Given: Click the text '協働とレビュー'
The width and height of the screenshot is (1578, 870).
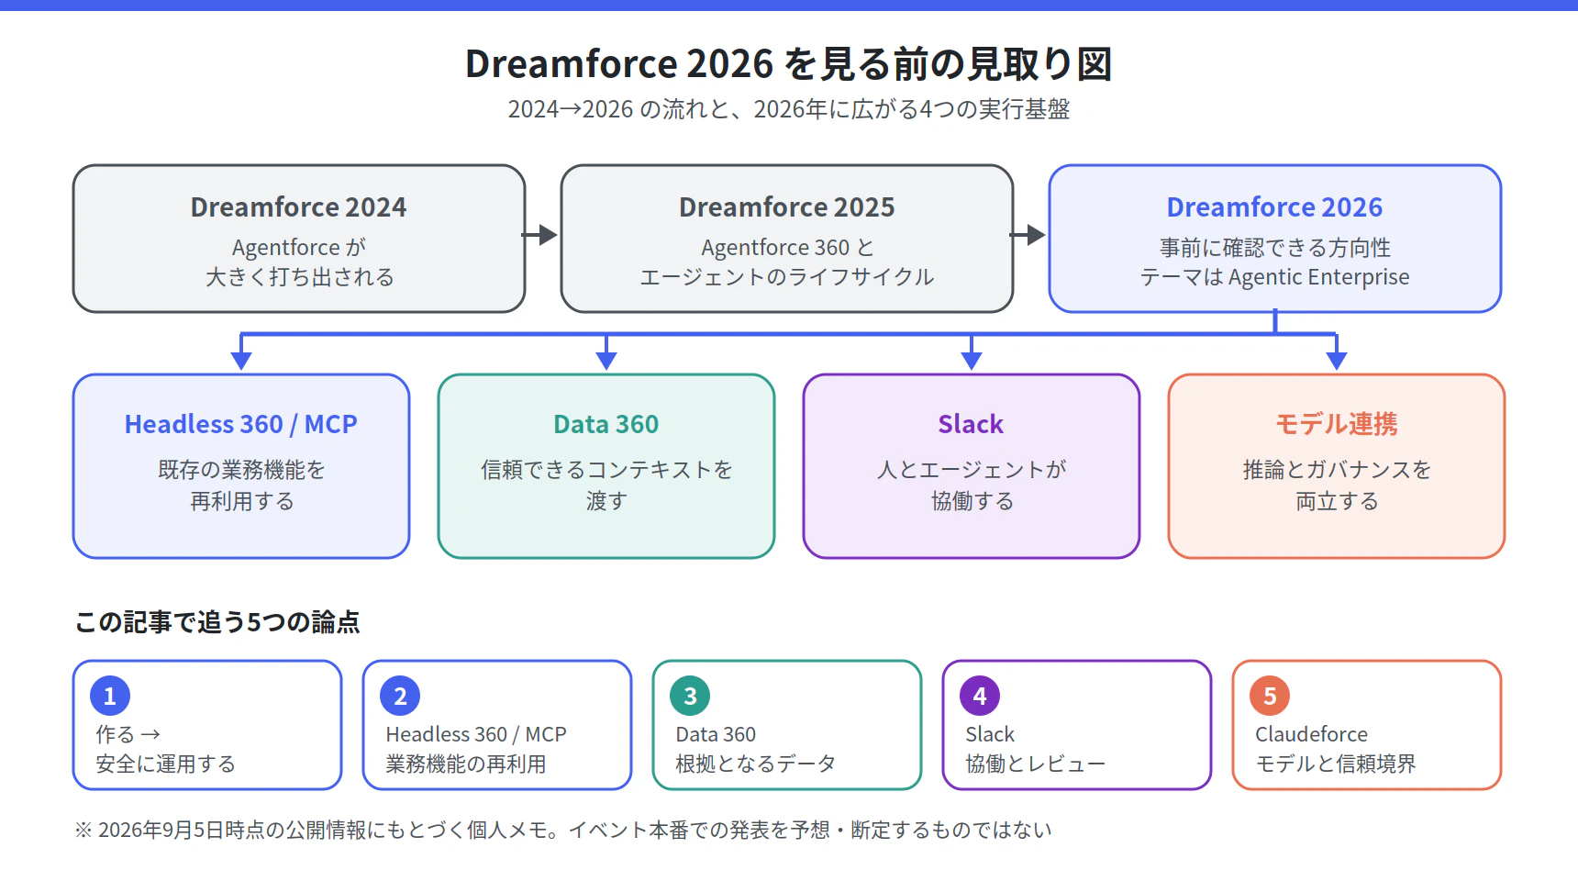Looking at the screenshot, I should (x=1036, y=764).
